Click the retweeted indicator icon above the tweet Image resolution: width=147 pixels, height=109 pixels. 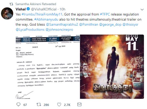(11, 4)
